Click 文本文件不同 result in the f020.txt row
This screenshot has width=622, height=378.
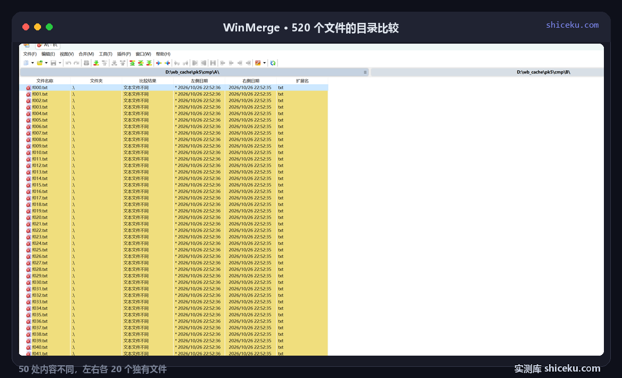[136, 218]
